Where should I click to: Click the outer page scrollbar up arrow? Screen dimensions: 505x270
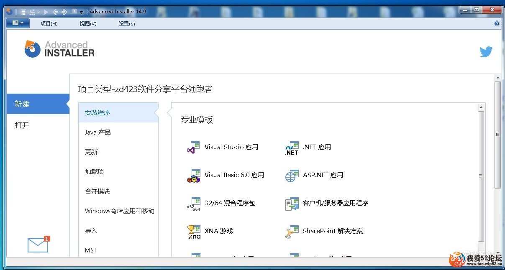pos(497,78)
